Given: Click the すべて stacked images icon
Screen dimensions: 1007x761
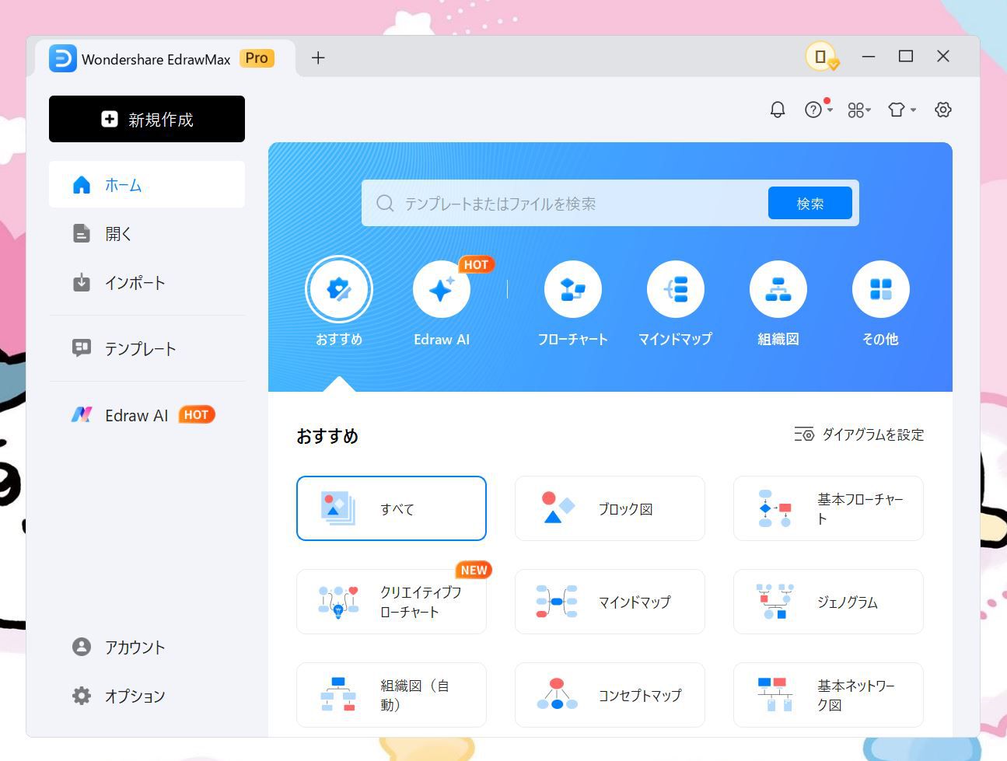Looking at the screenshot, I should tap(338, 508).
